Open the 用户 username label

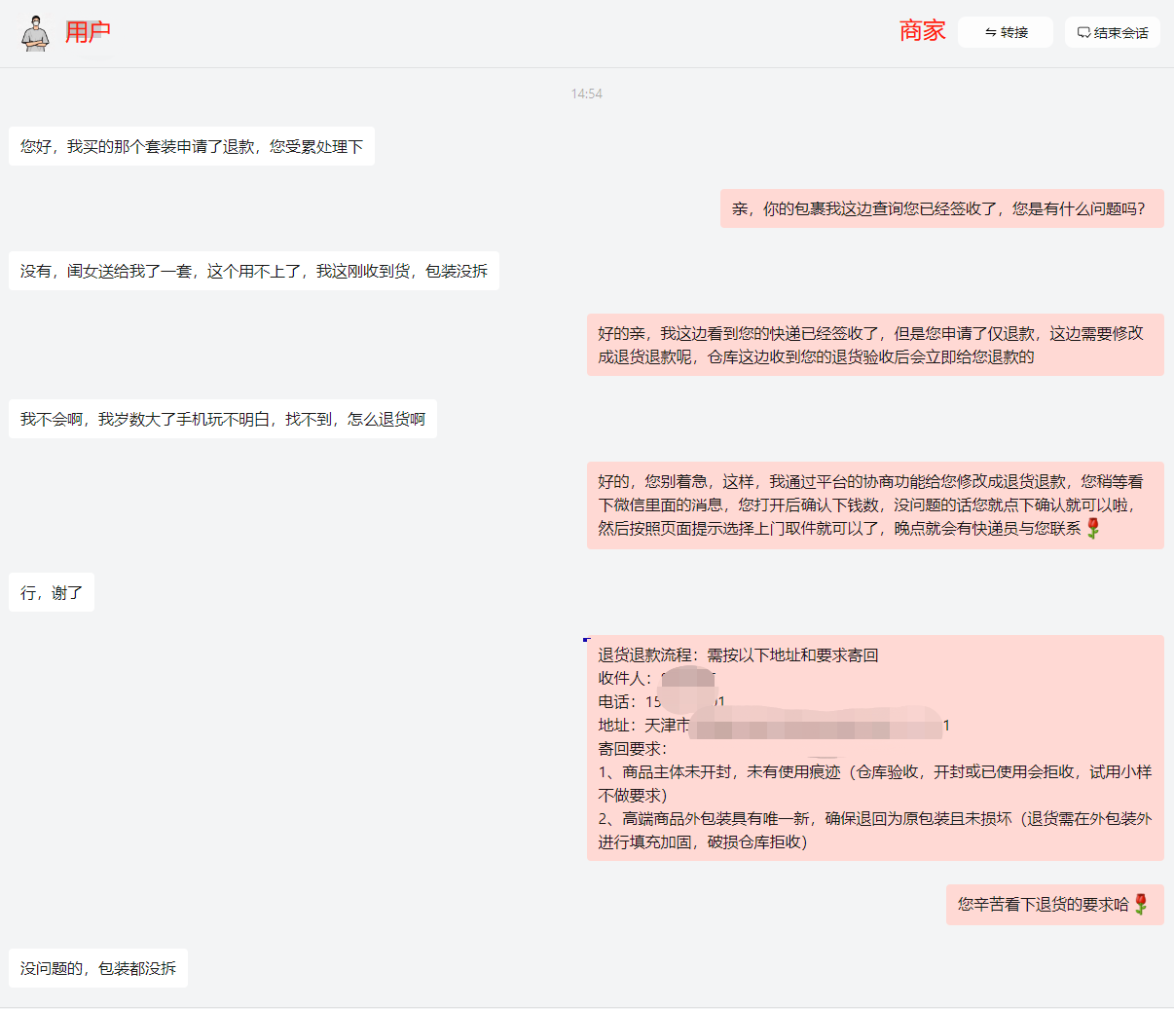click(x=89, y=31)
